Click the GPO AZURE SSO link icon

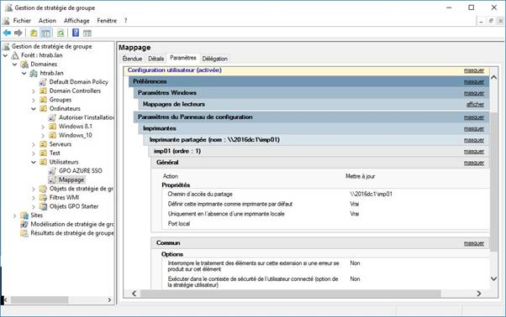pos(52,171)
